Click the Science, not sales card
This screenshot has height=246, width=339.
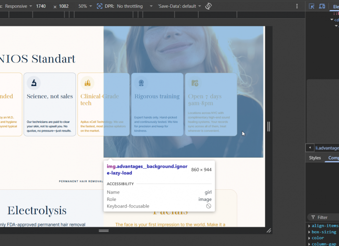pos(50,105)
